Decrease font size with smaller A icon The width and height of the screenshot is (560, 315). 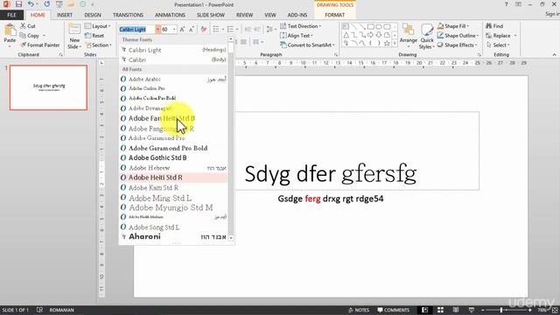point(192,29)
